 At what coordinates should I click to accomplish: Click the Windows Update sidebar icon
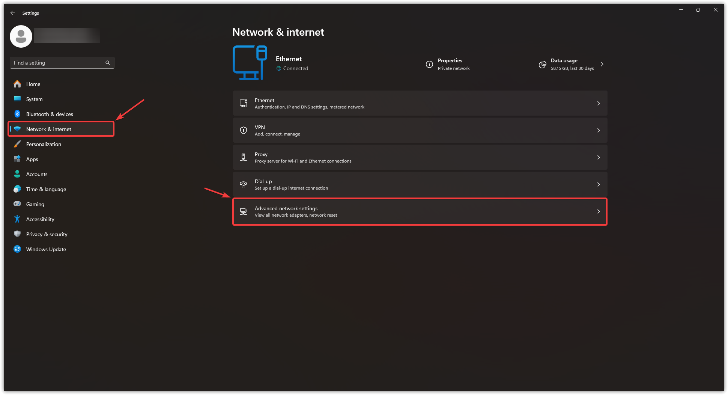[x=17, y=249]
